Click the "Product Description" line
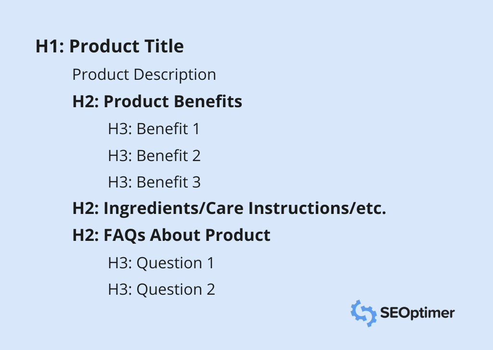Viewport: 493px width, 350px height. tap(144, 75)
